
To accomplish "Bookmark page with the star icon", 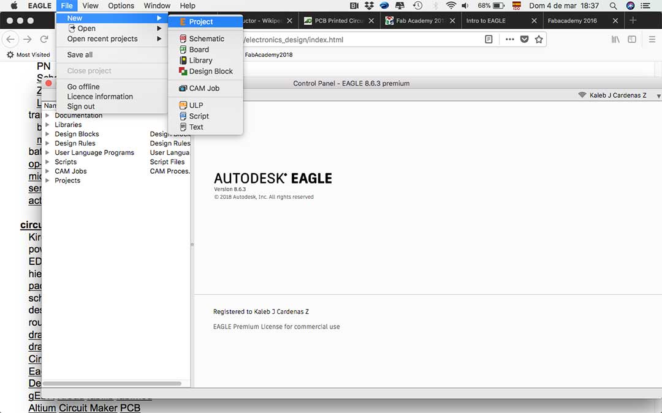I will (x=539, y=39).
